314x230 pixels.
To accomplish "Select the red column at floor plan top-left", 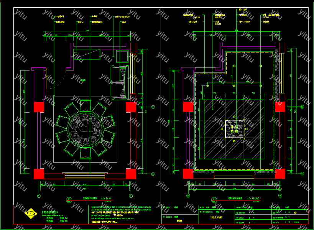I will click(39, 107).
